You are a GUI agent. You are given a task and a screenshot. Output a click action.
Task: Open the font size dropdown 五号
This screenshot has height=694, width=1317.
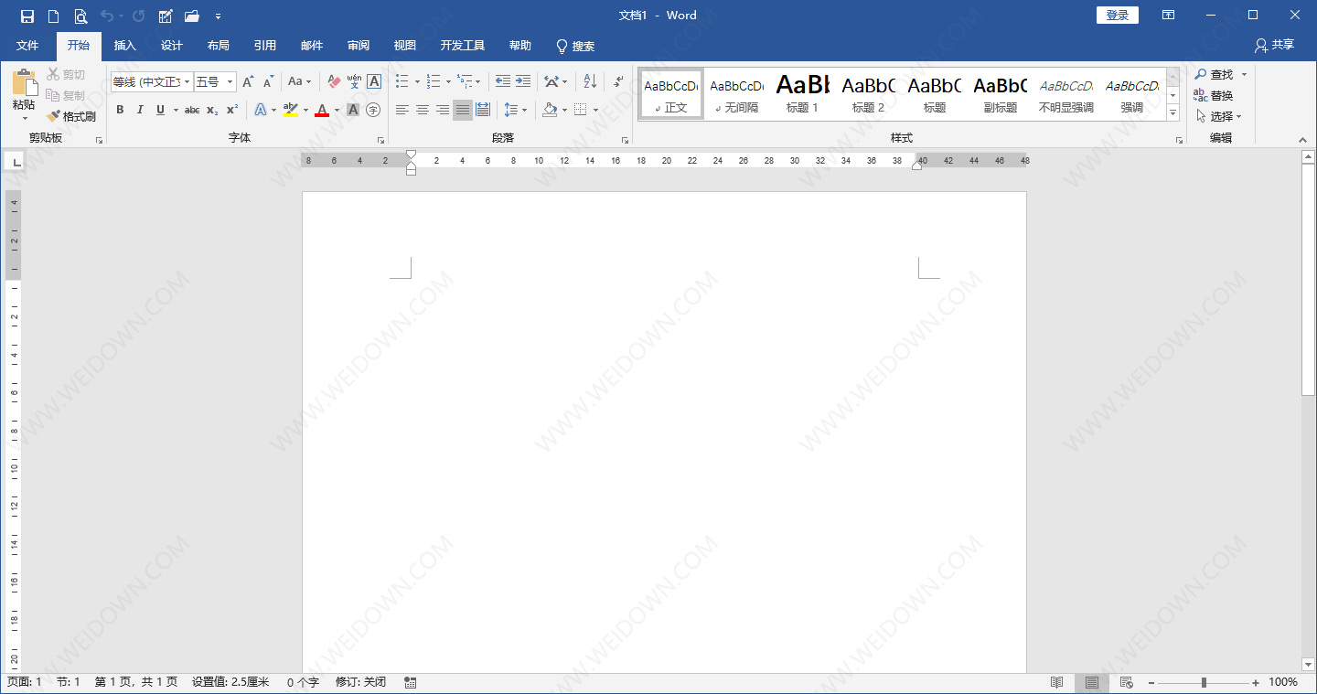coord(230,82)
